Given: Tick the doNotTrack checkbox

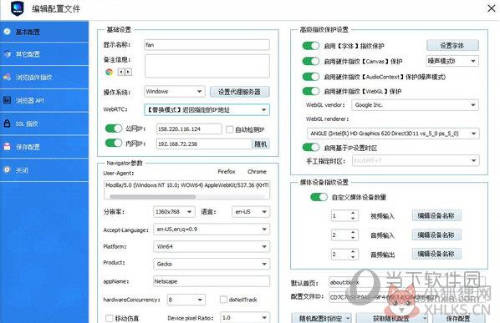Looking at the screenshot, I should 223,300.
